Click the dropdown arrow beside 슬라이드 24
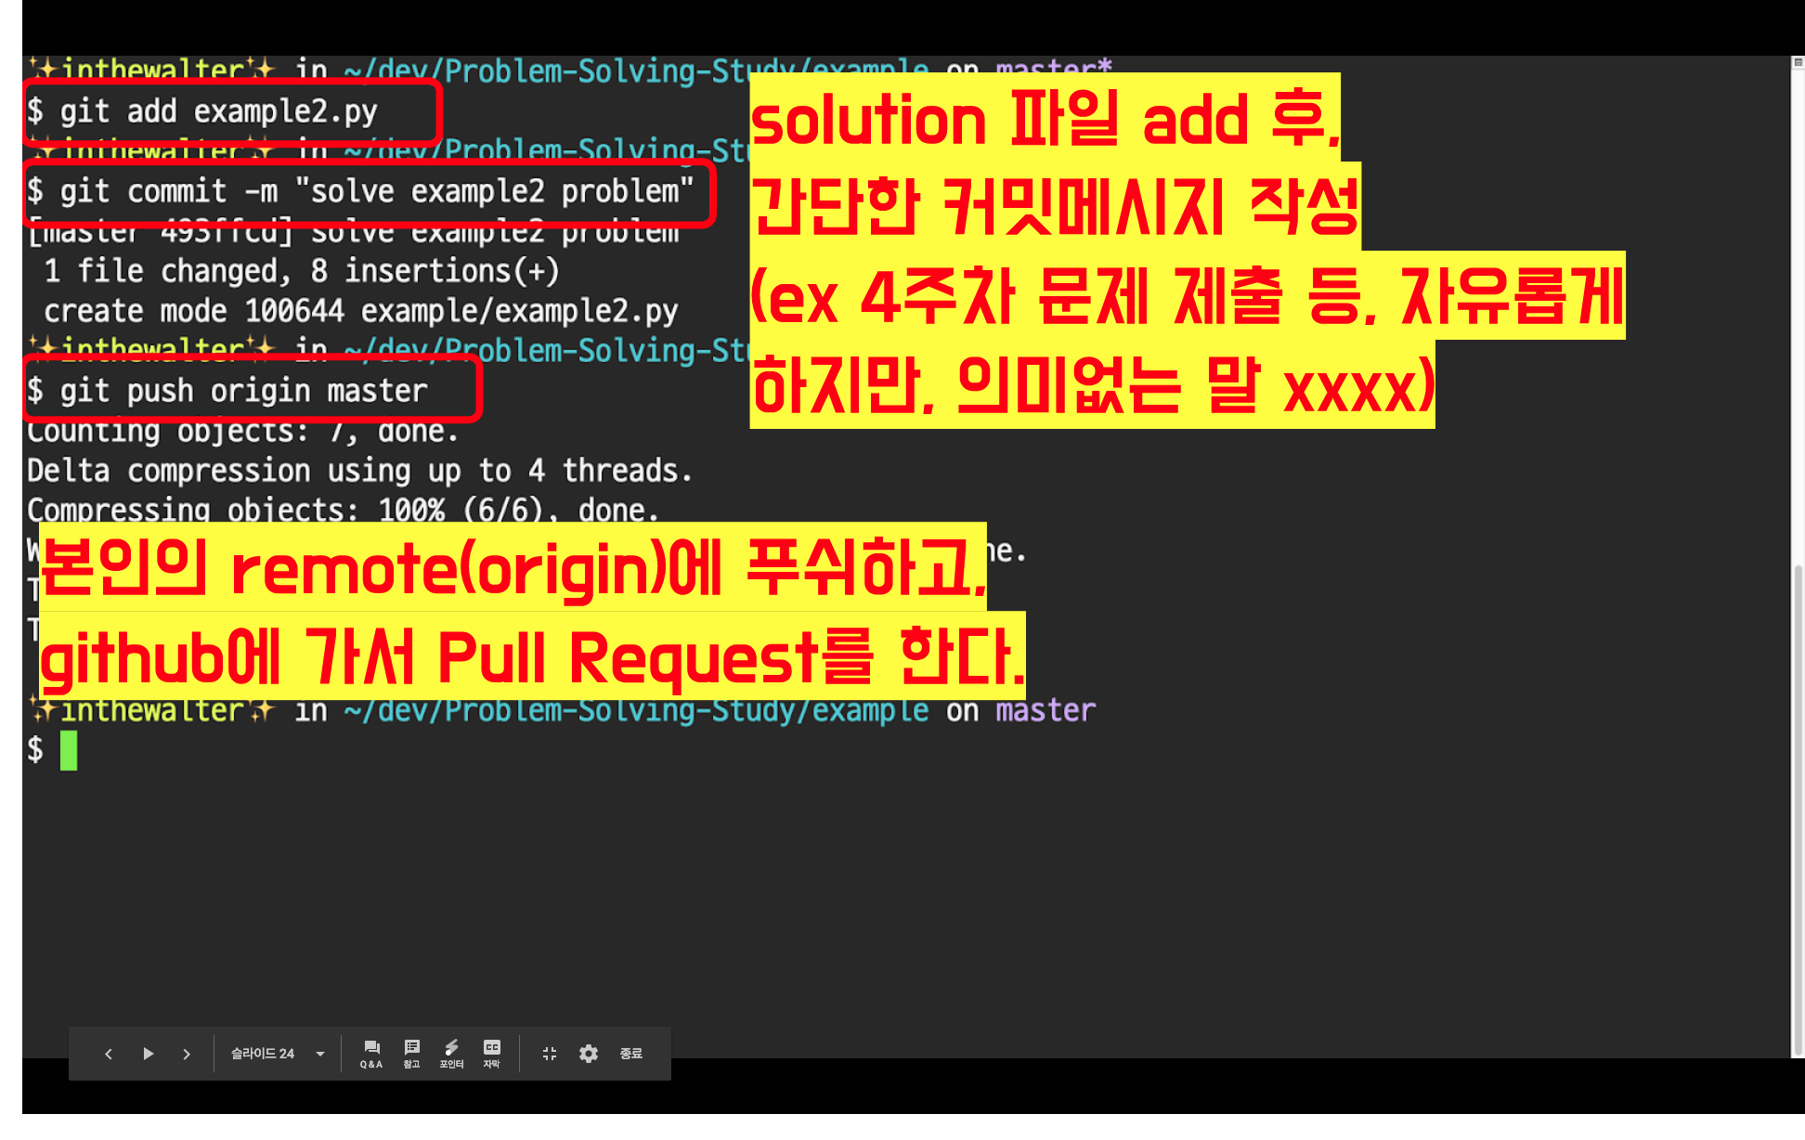 point(320,1054)
